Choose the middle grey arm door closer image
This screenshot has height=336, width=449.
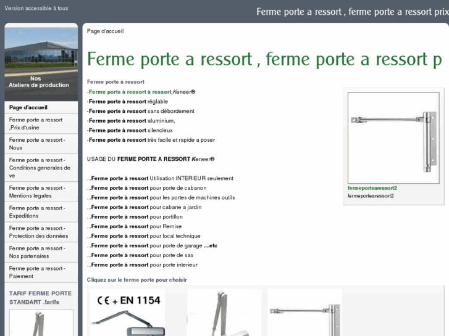point(225,313)
